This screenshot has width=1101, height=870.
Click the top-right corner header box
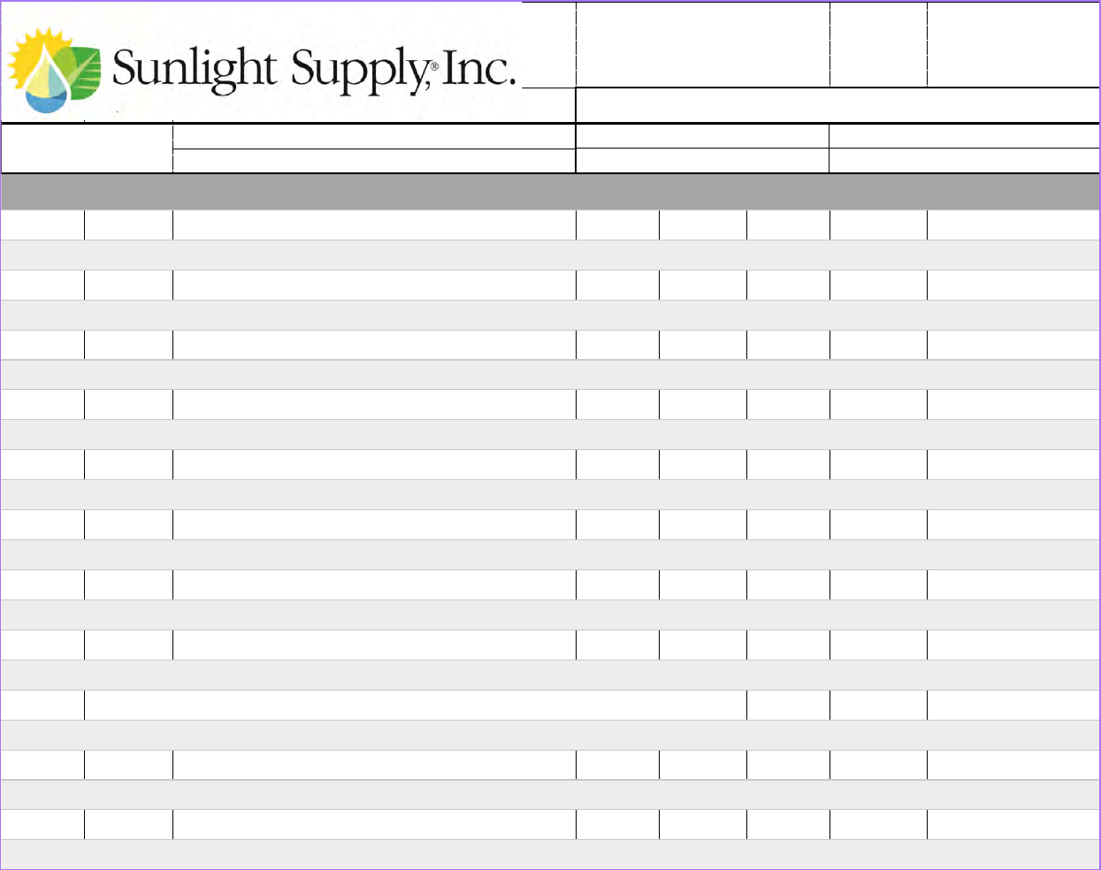(x=1013, y=44)
